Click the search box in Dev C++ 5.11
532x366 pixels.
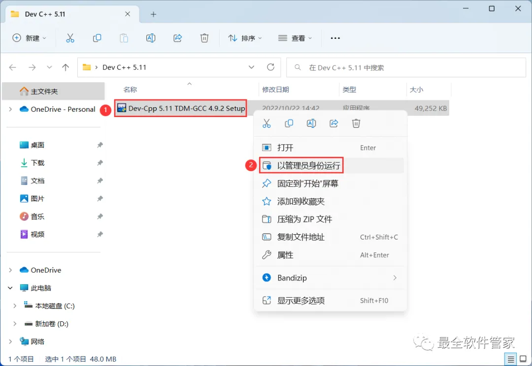point(406,67)
